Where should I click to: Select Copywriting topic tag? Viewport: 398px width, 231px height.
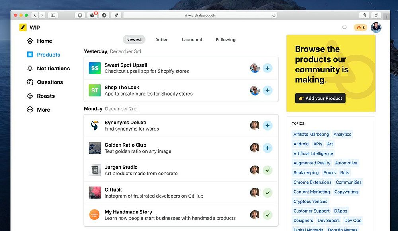(x=346, y=192)
